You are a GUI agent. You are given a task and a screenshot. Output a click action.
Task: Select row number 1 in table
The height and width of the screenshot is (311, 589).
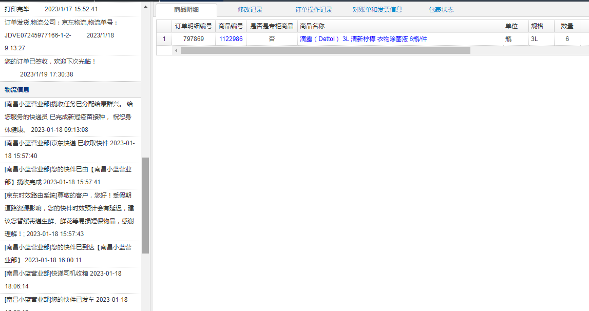click(x=164, y=39)
